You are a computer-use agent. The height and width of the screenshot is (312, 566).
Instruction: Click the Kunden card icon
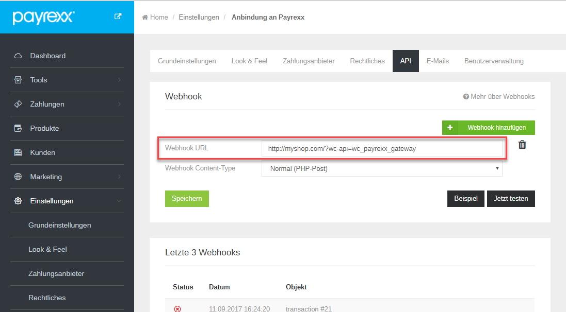coord(18,152)
